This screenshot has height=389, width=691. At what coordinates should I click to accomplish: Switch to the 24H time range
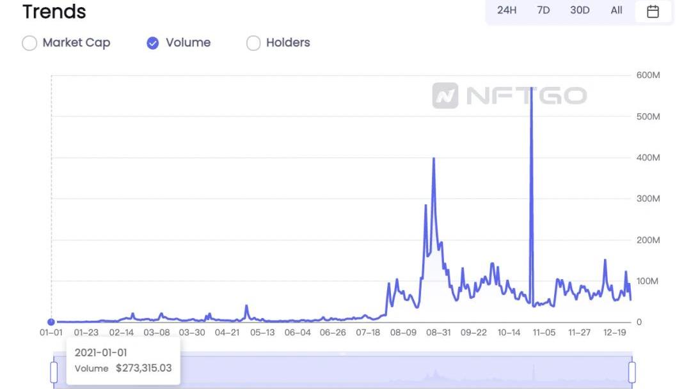[507, 10]
